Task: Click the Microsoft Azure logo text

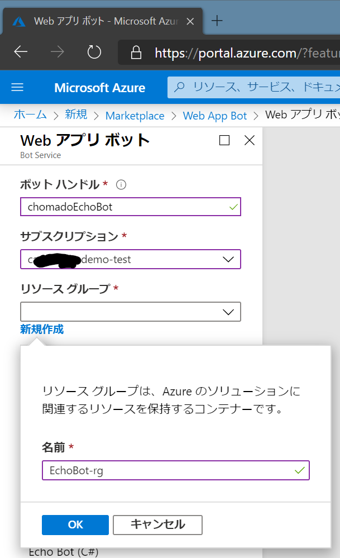Action: 99,88
